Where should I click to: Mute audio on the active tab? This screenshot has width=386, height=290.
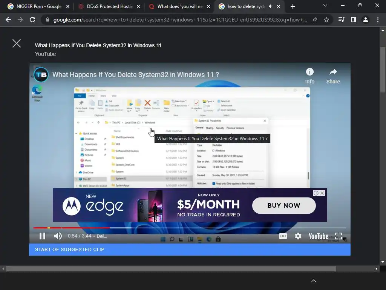pos(271,6)
